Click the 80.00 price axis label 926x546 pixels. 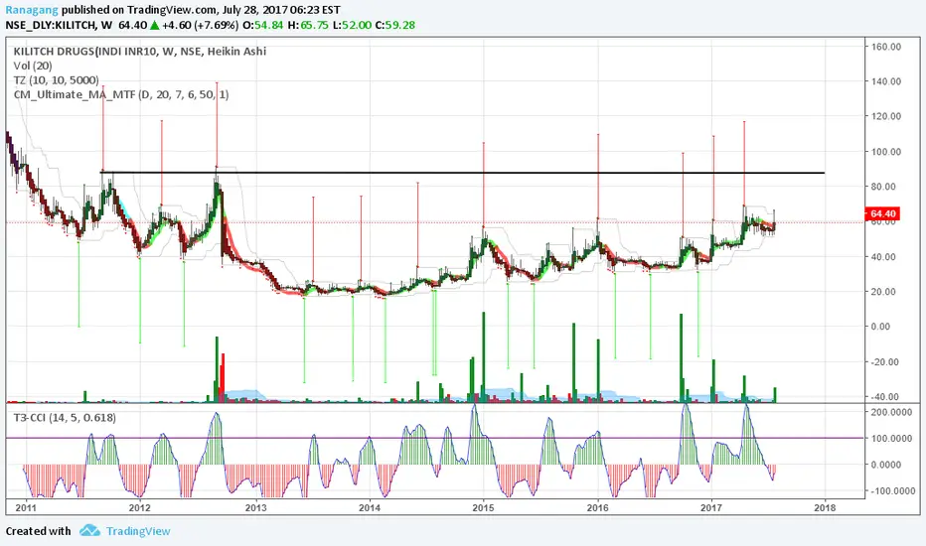tap(884, 187)
